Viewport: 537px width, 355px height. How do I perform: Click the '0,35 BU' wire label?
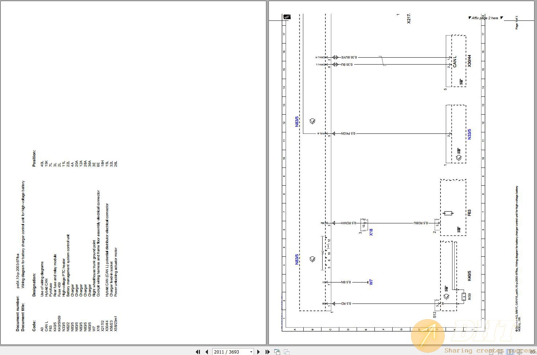[347, 65]
